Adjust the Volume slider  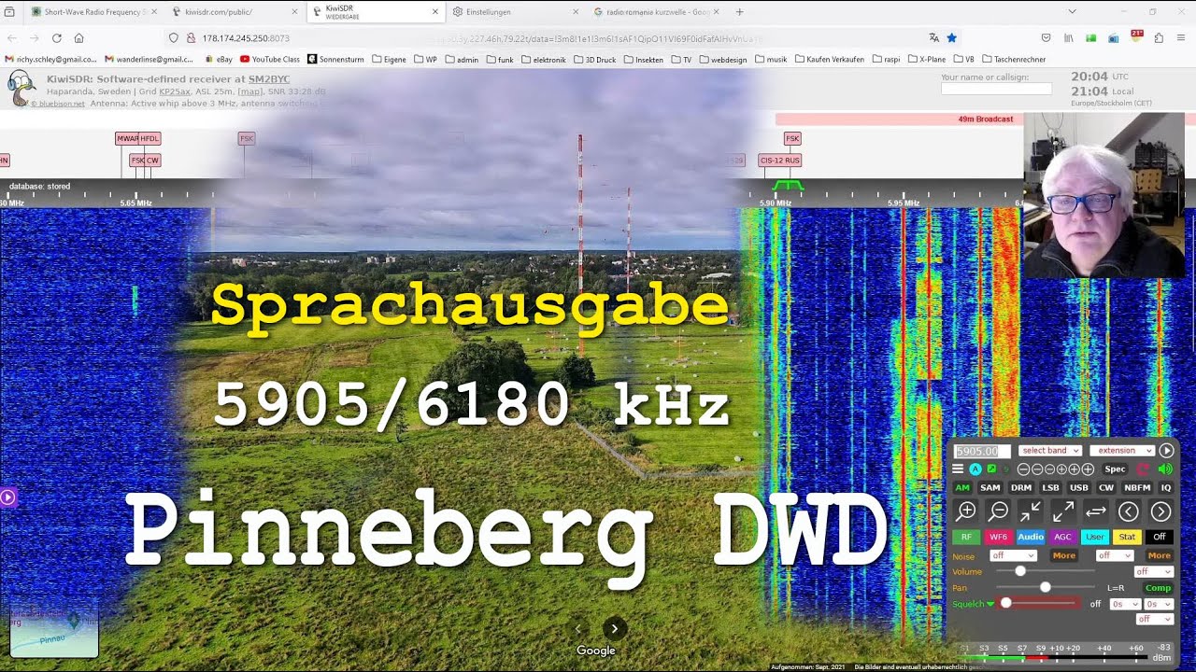click(x=1046, y=571)
